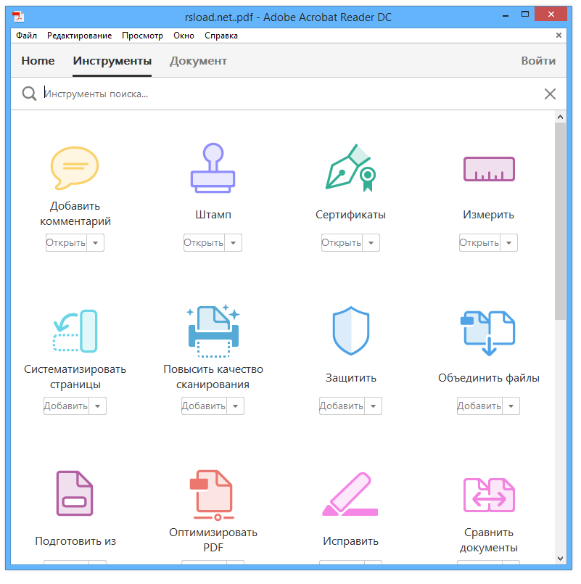Viewport: 581px width, 584px height.
Task: Open the Добавить комментарий speech bubble icon
Action: pos(75,168)
